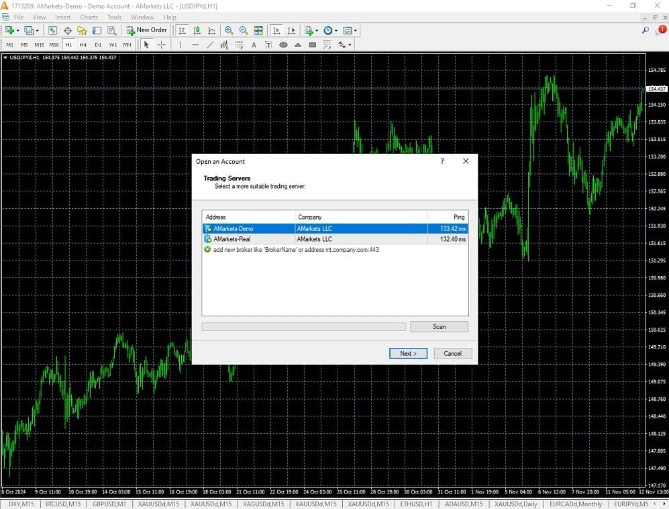Switch to the ETHUSD,H1 chart tab
This screenshot has width=669, height=509.
[x=416, y=504]
